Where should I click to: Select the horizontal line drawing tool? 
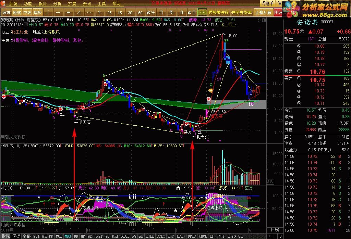58,13
